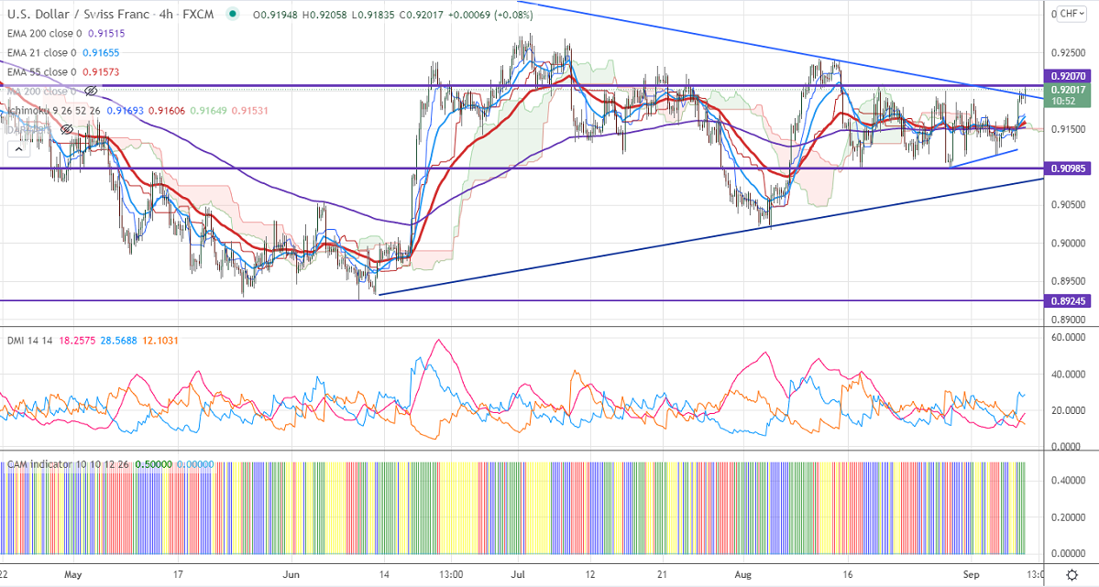Click the 0.92500 price scale label
This screenshot has width=1099, height=587.
coord(1068,52)
